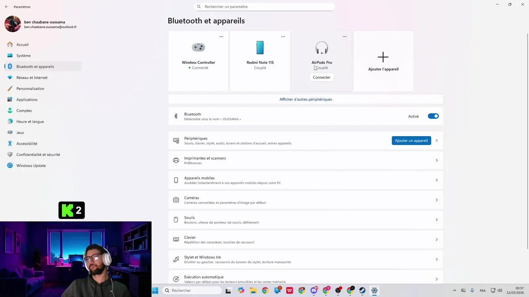Click Afficher d'autres périphériques
This screenshot has height=297, width=529.
coord(306,99)
